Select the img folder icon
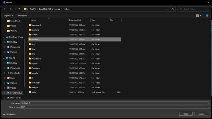Image resolution: width=212 pixels, height=119 pixels. (x=30, y=44)
